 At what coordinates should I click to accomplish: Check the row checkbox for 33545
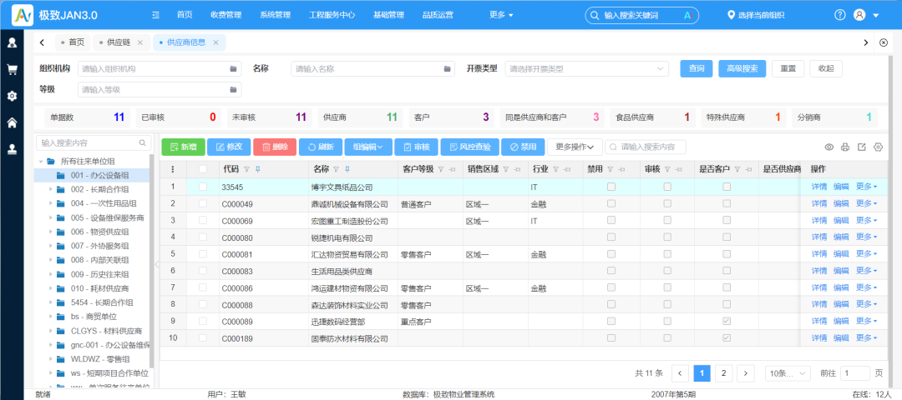point(202,187)
